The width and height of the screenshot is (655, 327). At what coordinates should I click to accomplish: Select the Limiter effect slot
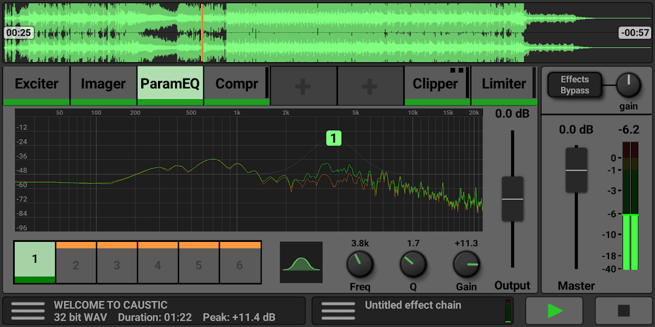(503, 84)
